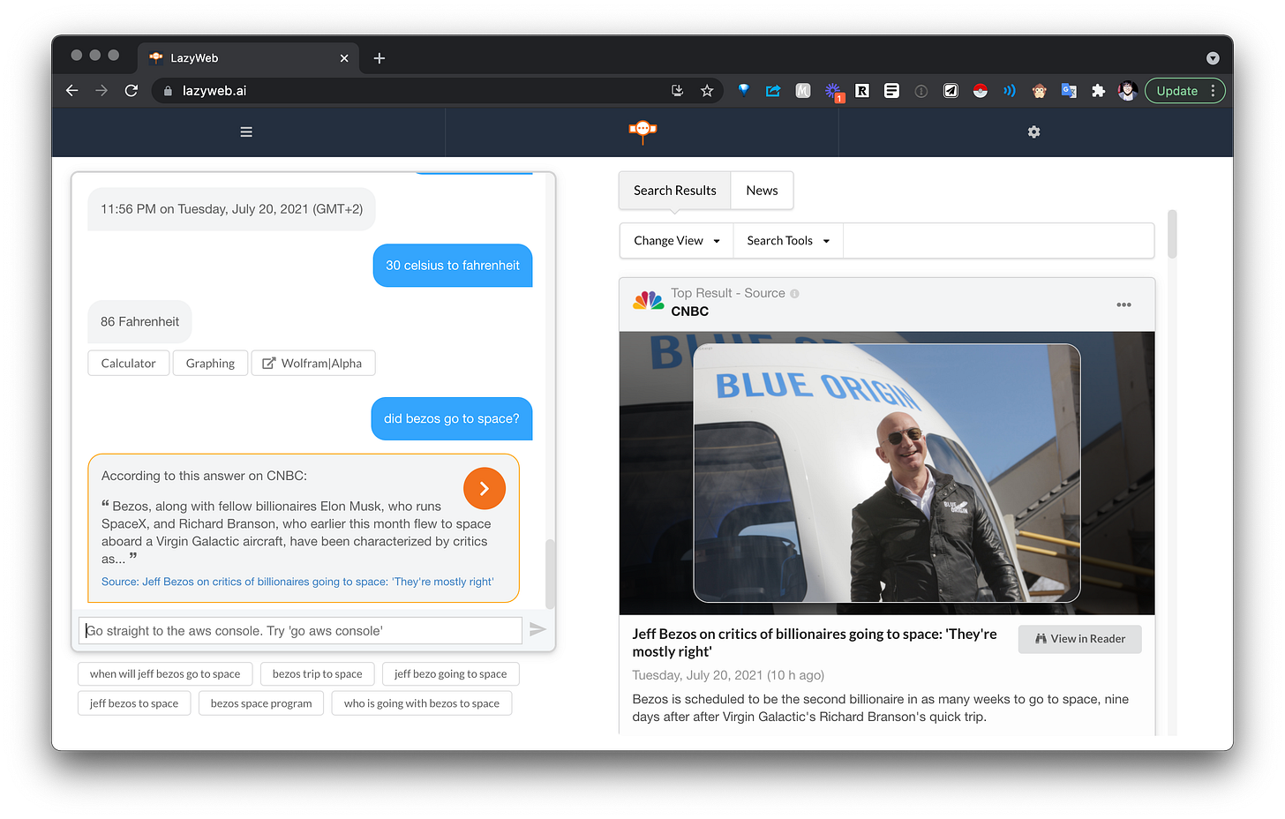This screenshot has height=819, width=1285.
Task: Click the '11:56 PM on Tuesday' time message
Action: point(231,209)
